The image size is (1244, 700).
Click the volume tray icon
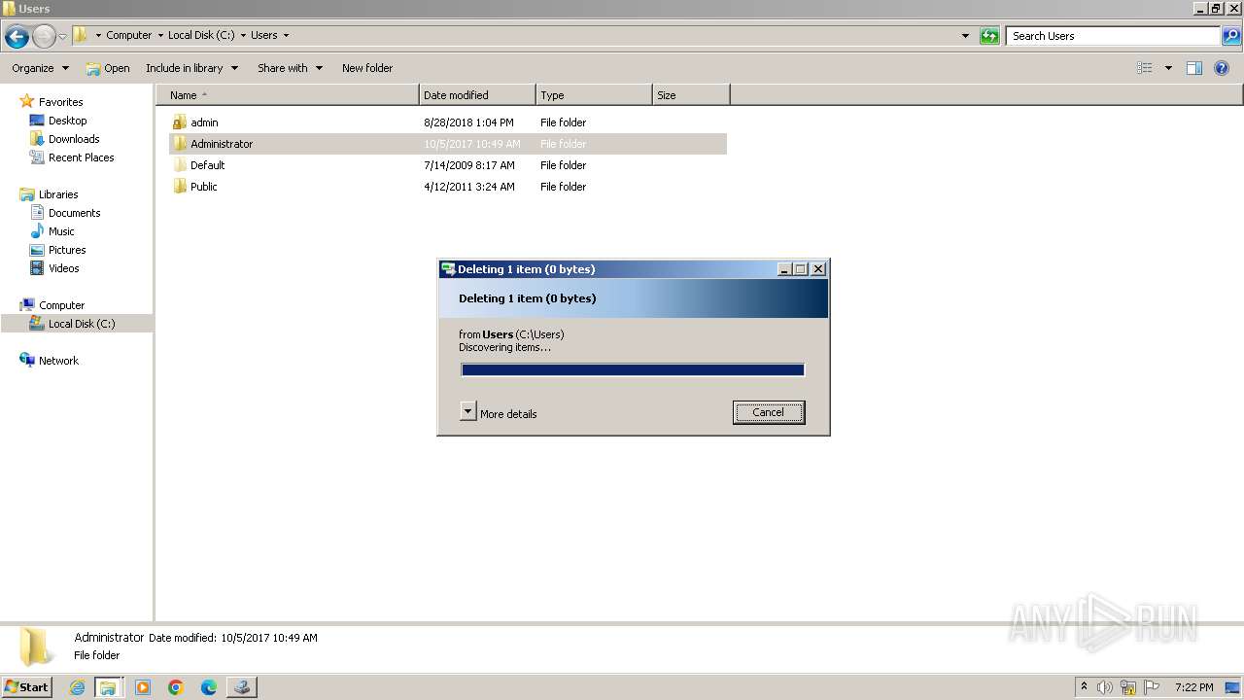pyautogui.click(x=1105, y=687)
